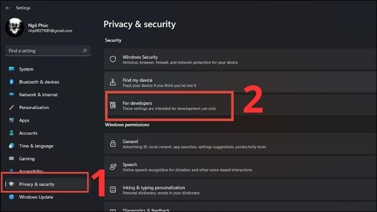Screen dimensions: 377x212
Task: Click the back arrow next to Settings
Action: click(8, 8)
